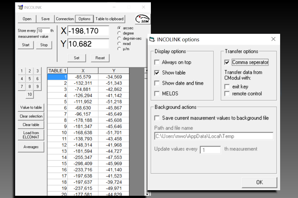Image resolution: width=298 pixels, height=198 pixels.
Task: Click the Update values every field
Action: click(x=210, y=150)
